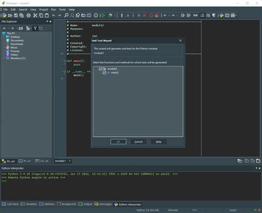Viewport: 262px width, 213px height.
Task: Click the New Python module toolbar icon
Action: [x=4, y=15]
